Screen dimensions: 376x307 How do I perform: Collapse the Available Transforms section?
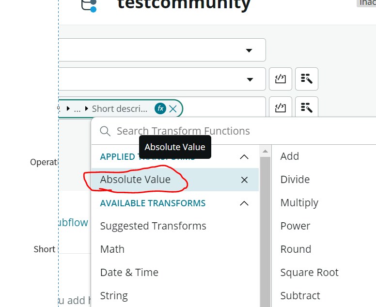click(x=244, y=203)
